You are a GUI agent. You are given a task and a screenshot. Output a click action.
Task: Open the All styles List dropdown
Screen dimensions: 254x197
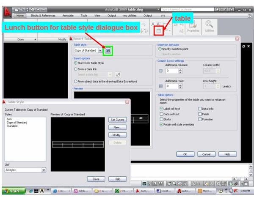pyautogui.click(x=44, y=170)
